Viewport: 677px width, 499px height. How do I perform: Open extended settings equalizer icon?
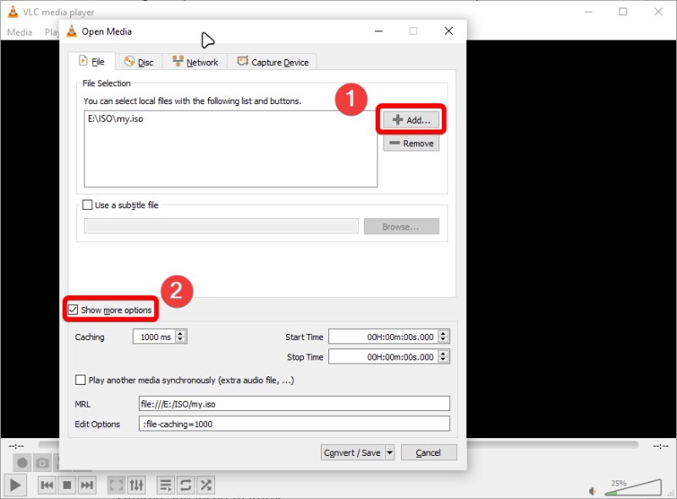coord(136,485)
